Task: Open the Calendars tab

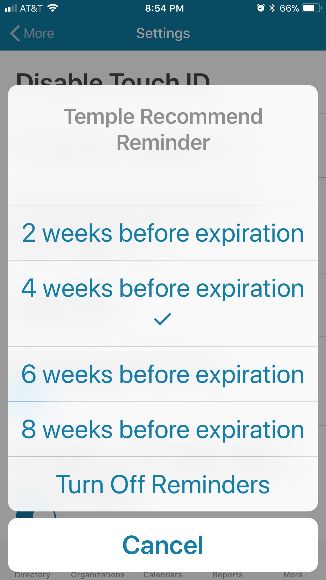Action: 163,575
